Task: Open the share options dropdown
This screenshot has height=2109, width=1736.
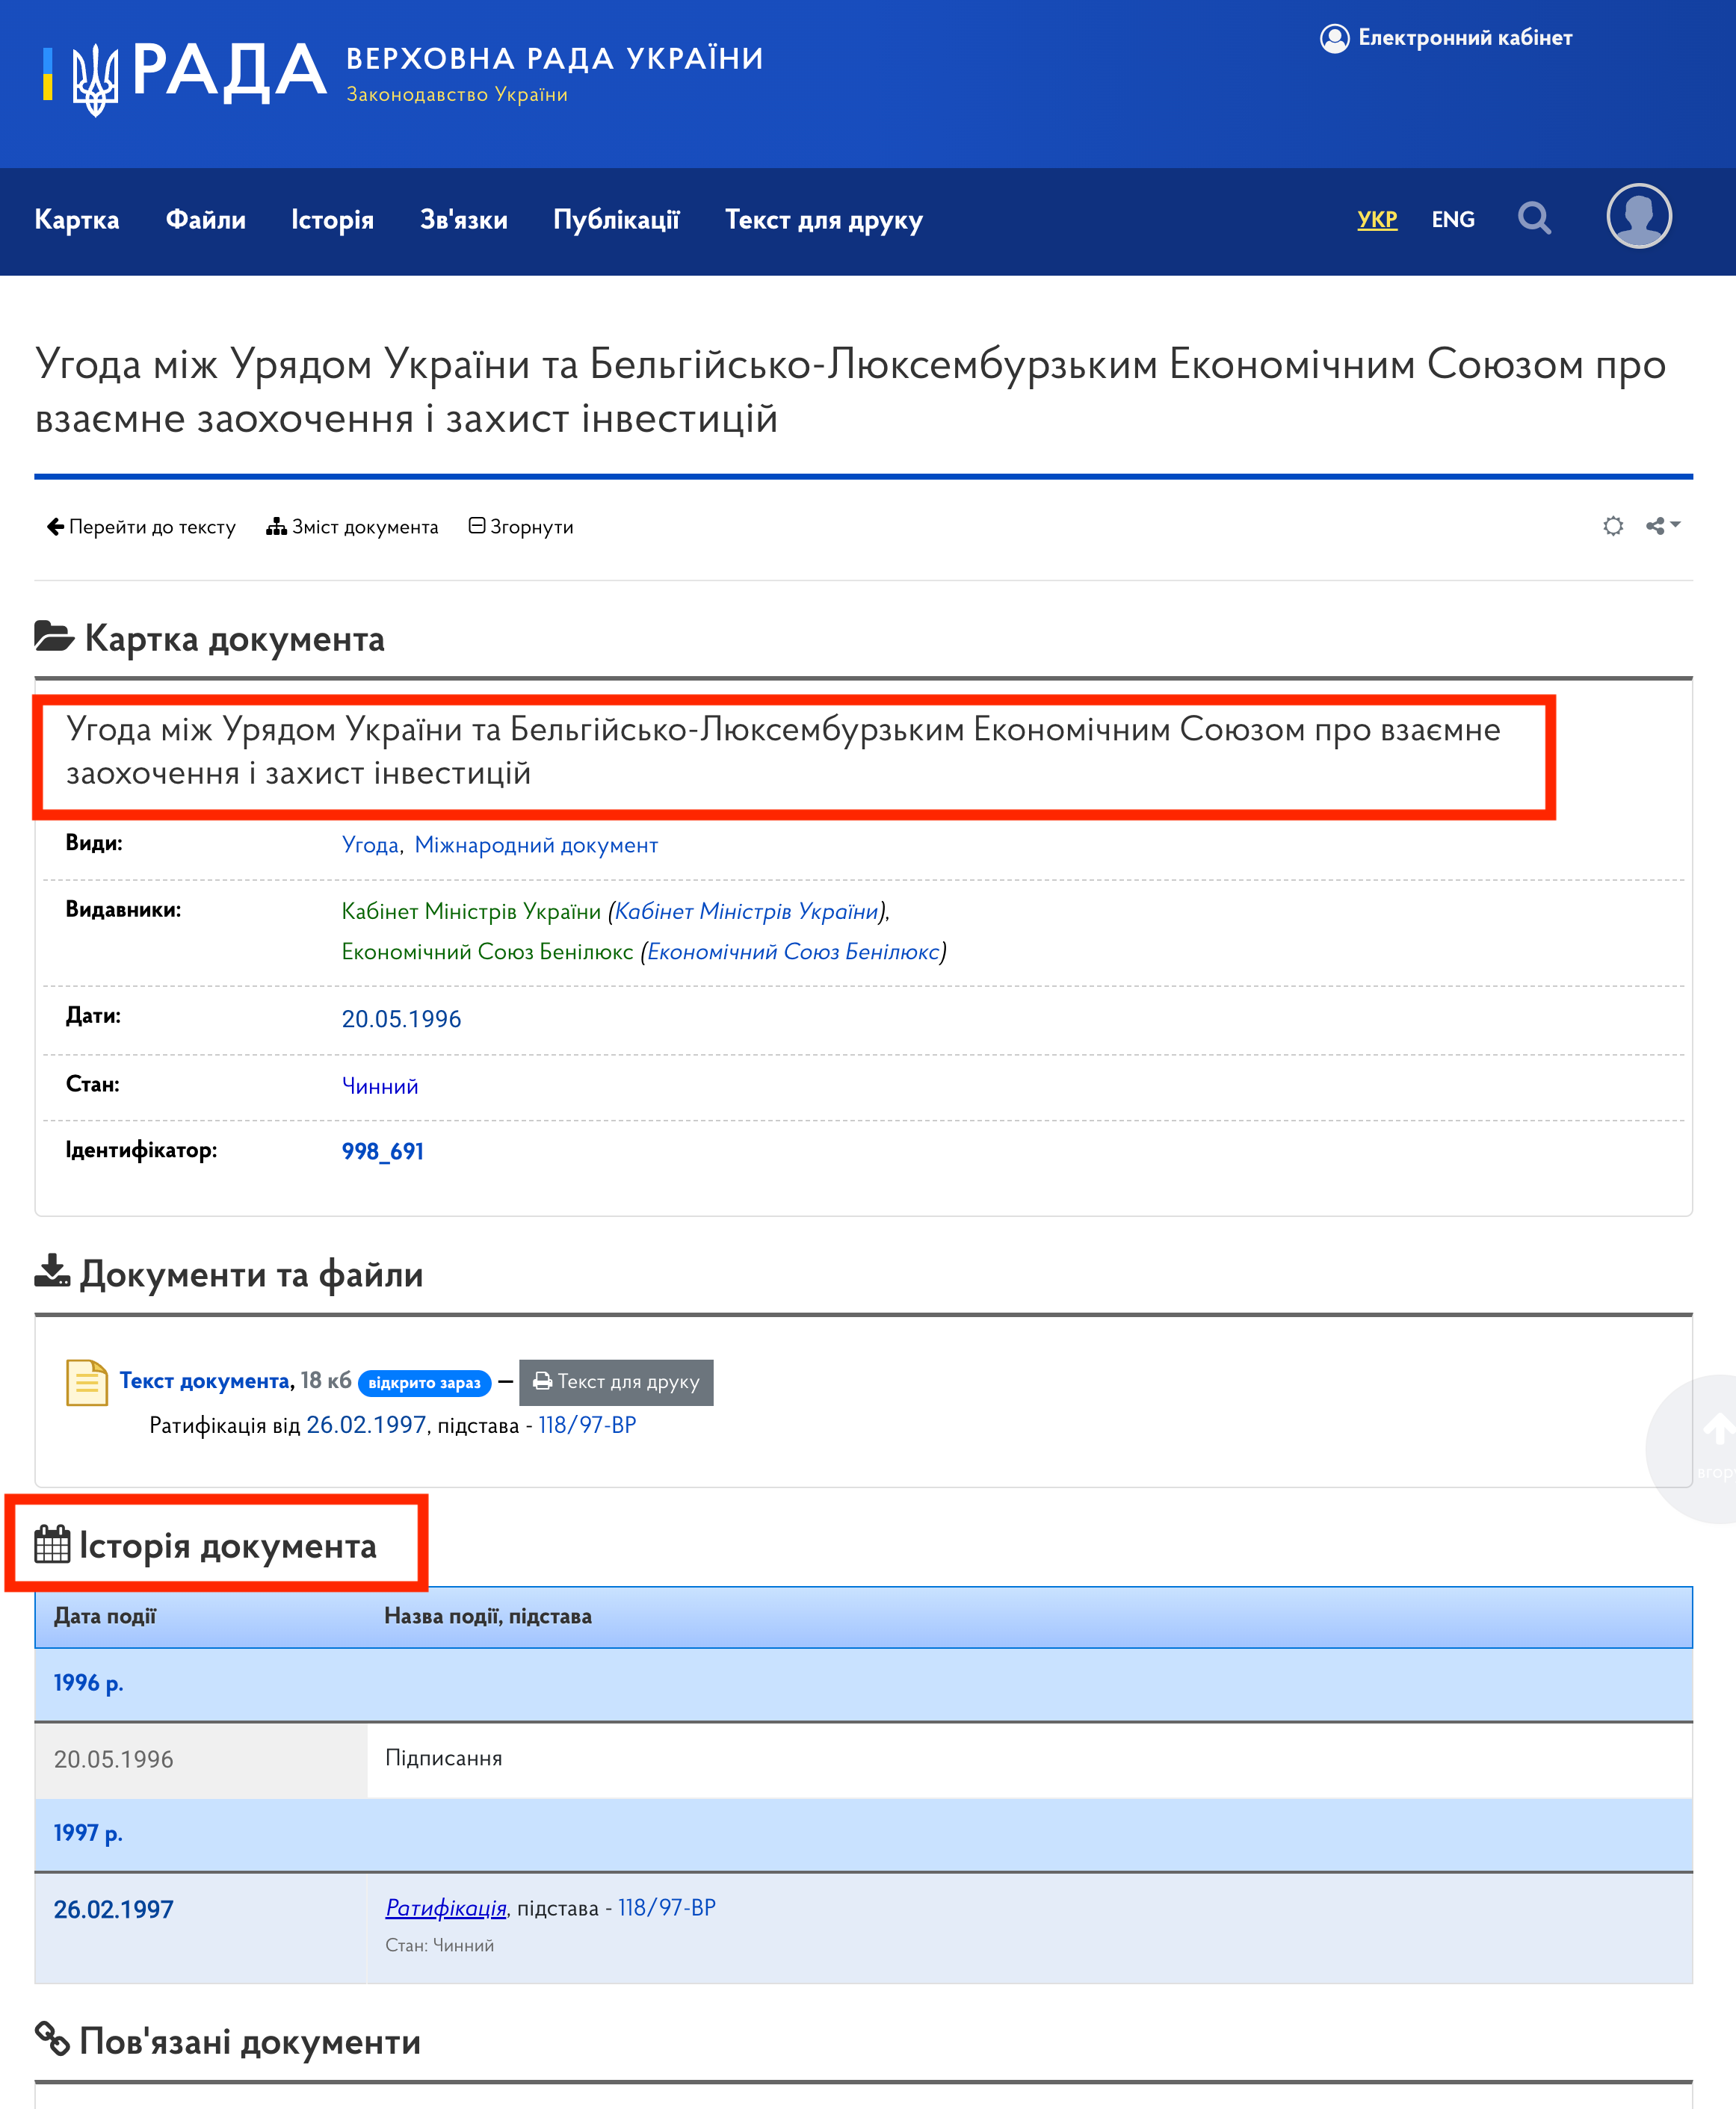Action: tap(1663, 526)
